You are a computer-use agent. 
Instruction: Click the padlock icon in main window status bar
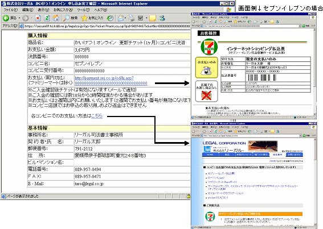(189, 196)
